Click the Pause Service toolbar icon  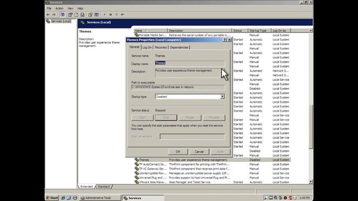(x=117, y=15)
